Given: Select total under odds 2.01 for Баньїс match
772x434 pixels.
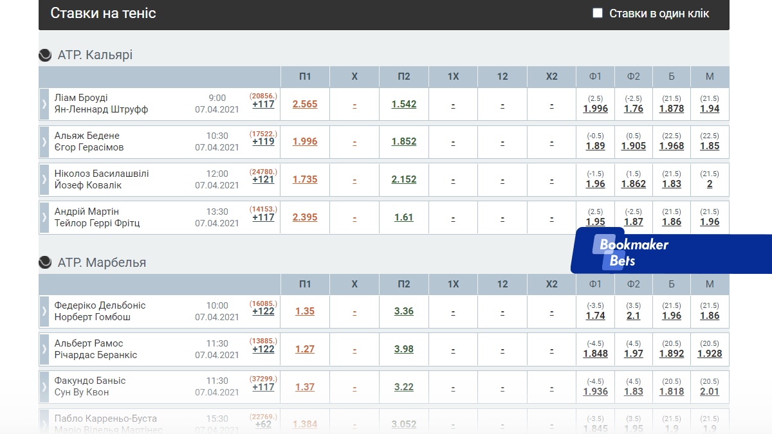Looking at the screenshot, I should coord(710,392).
